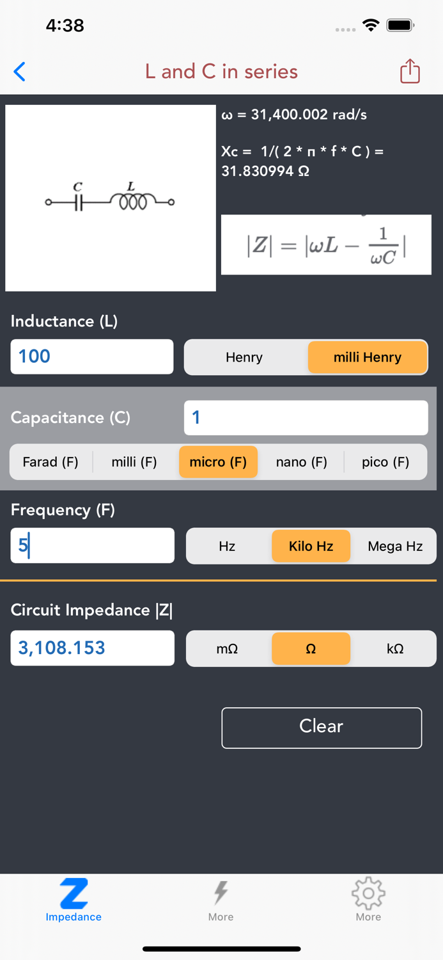
Task: Select Mega Hz frequency unit
Action: (x=394, y=546)
